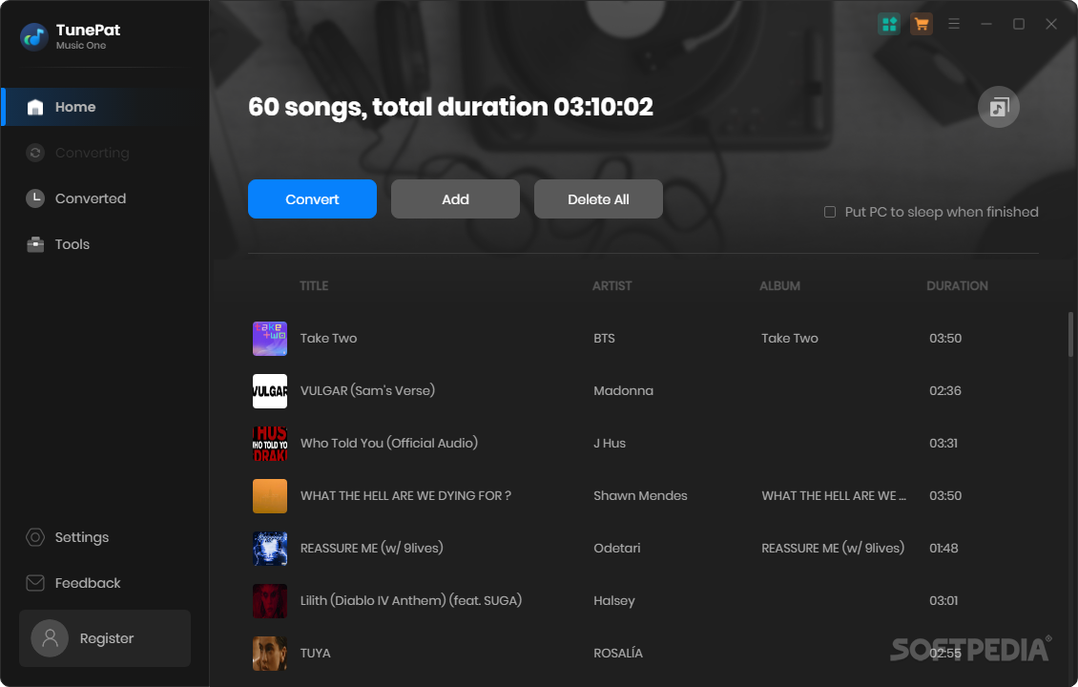Click the 03:01 duration value

943,601
